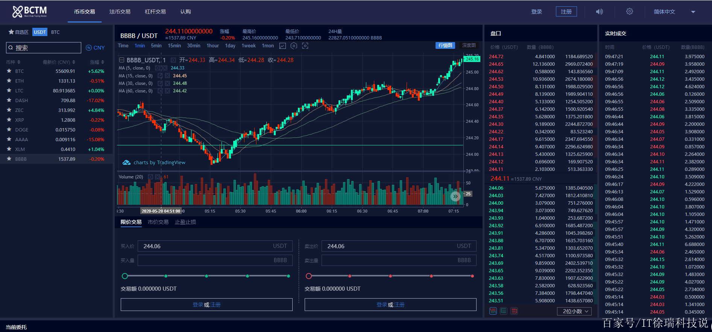Switch to the 止盈止损 tab
The height and width of the screenshot is (332, 712).
[185, 222]
